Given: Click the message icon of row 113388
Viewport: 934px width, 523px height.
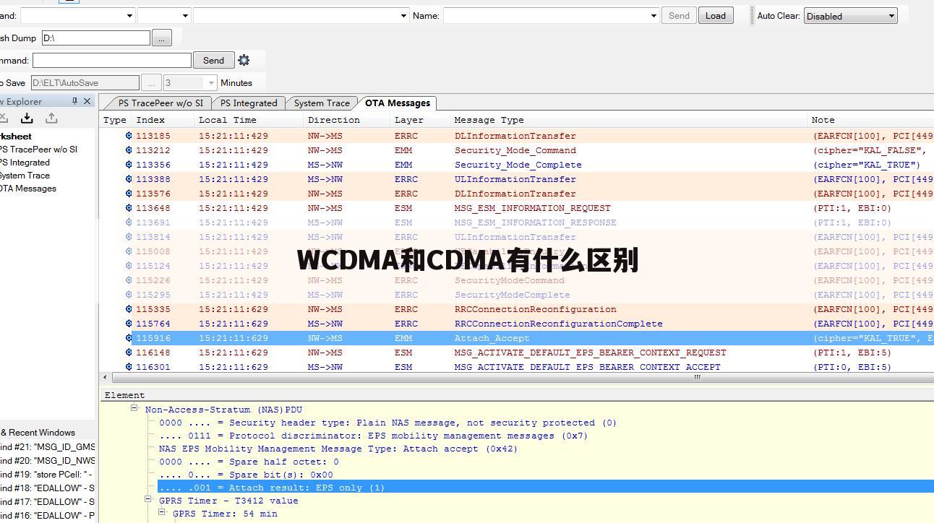Looking at the screenshot, I should (x=129, y=179).
